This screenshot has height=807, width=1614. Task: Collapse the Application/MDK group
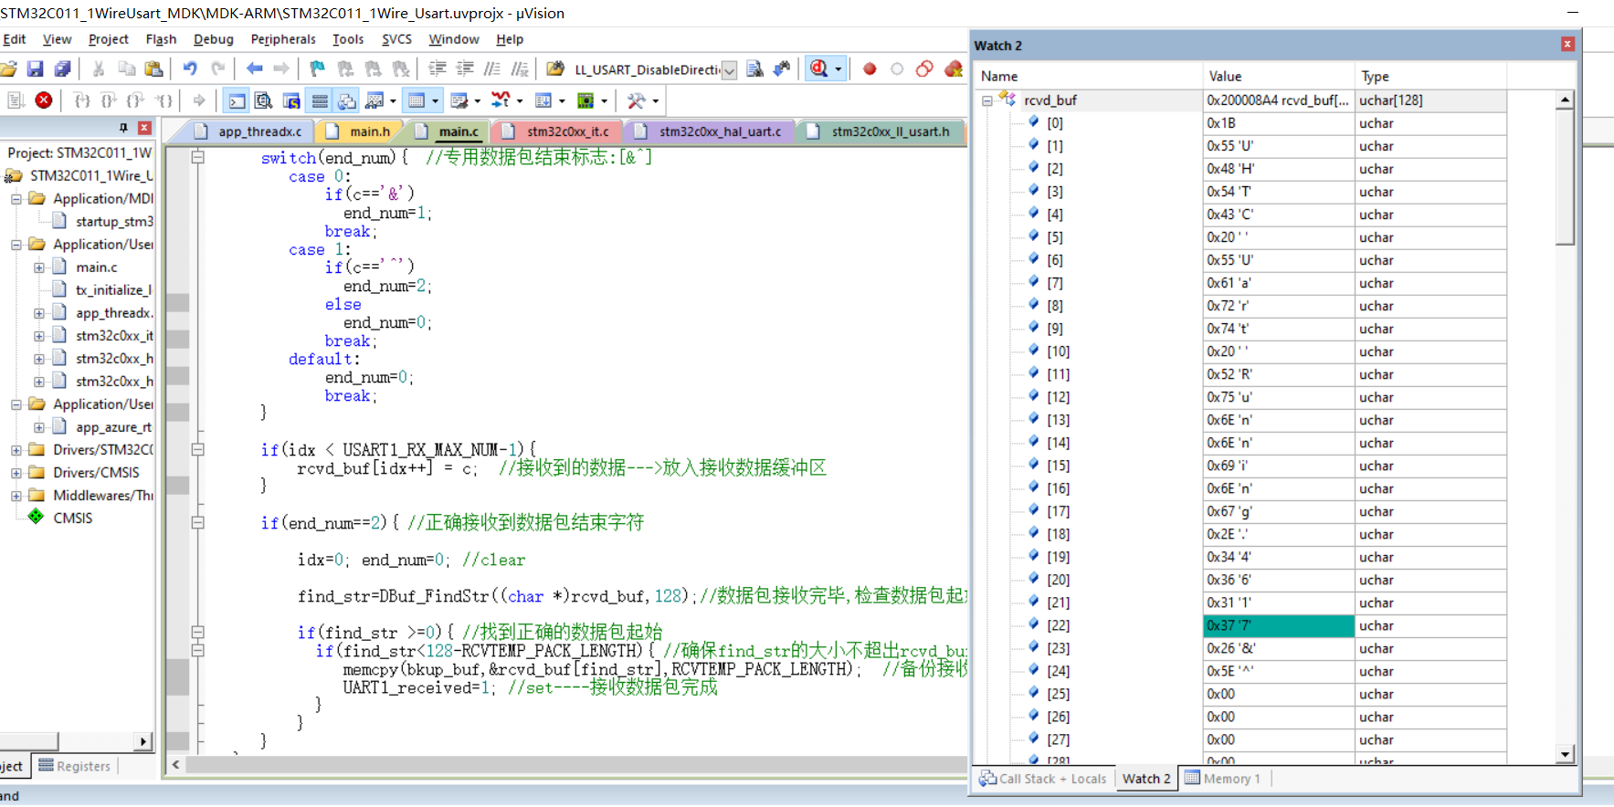tap(16, 199)
